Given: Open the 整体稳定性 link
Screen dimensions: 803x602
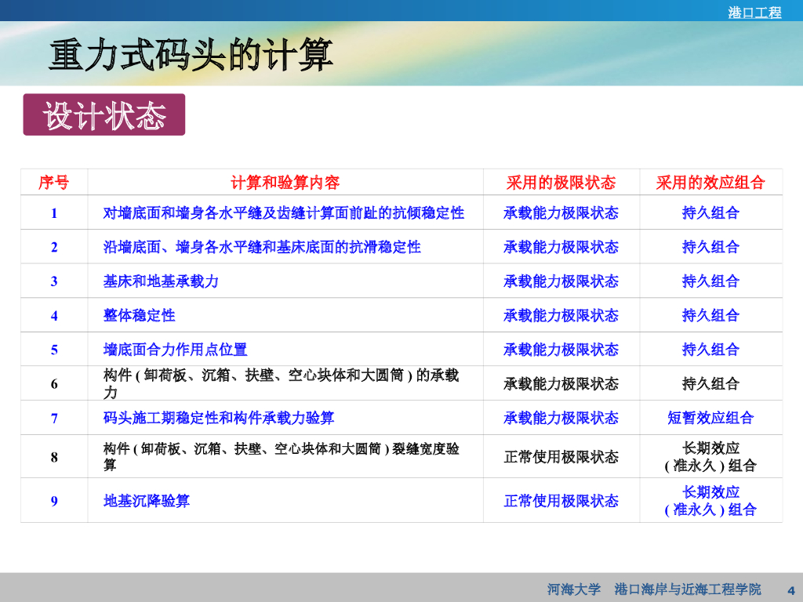Looking at the screenshot, I should [x=139, y=315].
